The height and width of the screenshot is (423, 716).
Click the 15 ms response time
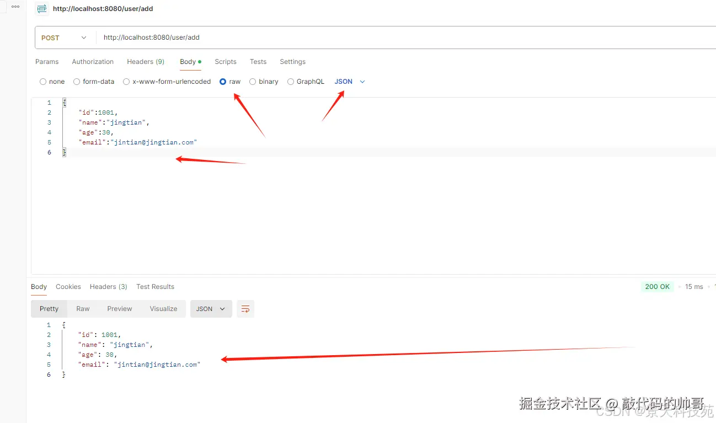[x=694, y=287]
